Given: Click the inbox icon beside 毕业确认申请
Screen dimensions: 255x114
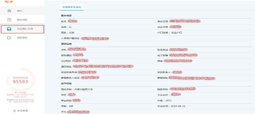Looking at the screenshot, I should [9, 29].
